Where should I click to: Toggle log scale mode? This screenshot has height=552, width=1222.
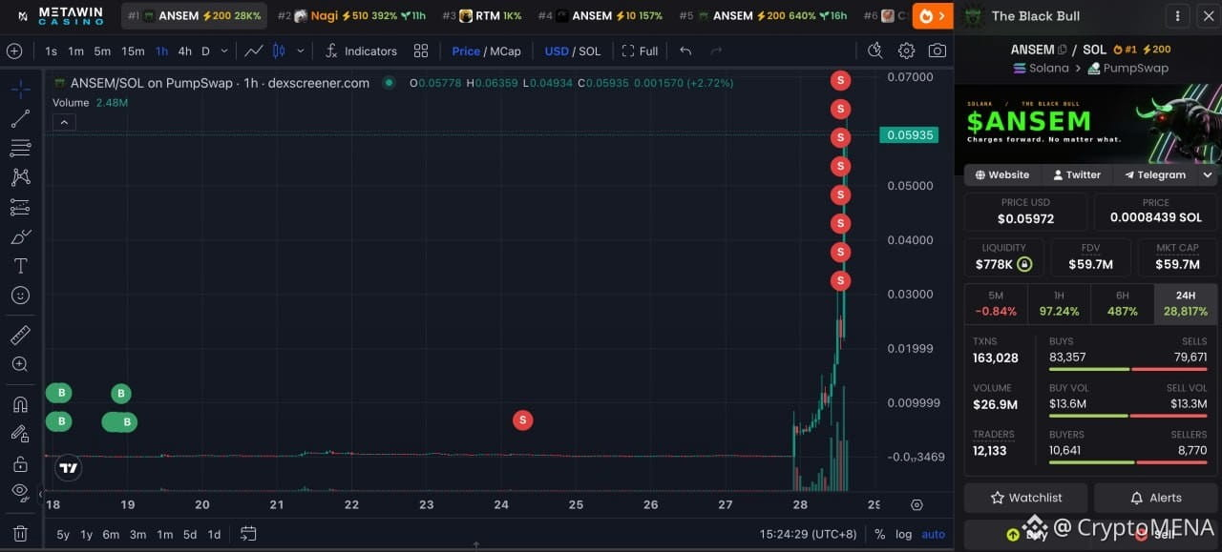pos(903,534)
